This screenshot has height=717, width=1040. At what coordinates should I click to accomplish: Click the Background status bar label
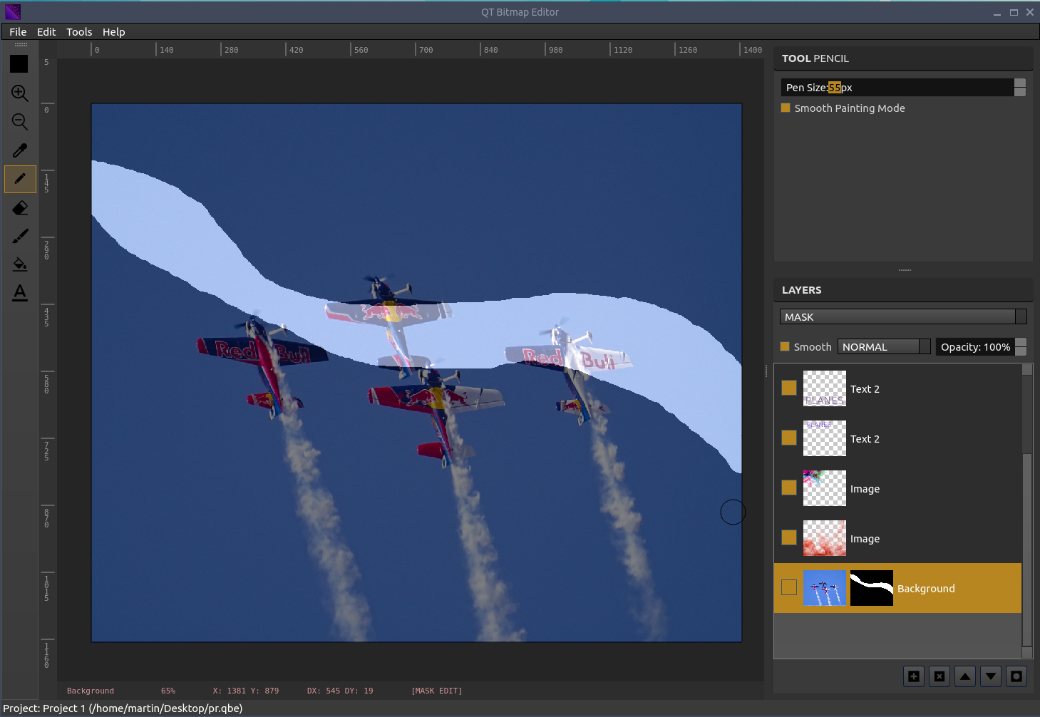[91, 691]
